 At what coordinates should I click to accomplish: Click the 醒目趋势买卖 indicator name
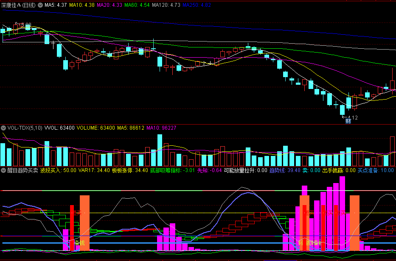(22, 170)
